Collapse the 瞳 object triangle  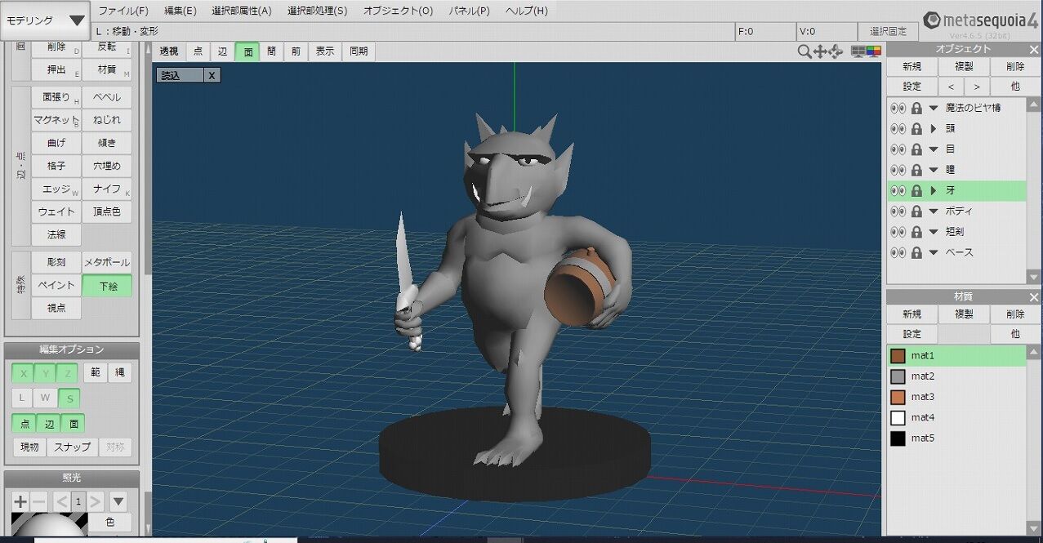(x=934, y=170)
